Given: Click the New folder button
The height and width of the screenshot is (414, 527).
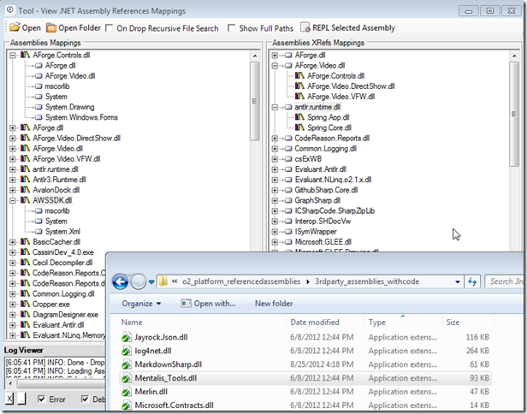Looking at the screenshot, I should tap(275, 303).
